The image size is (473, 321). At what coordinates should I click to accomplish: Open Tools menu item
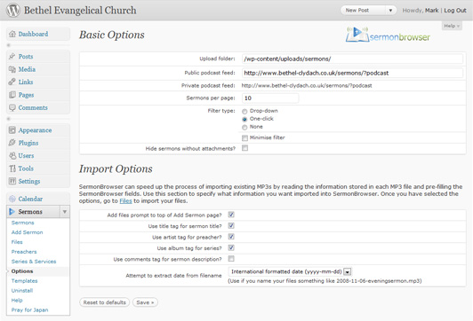pyautogui.click(x=26, y=168)
